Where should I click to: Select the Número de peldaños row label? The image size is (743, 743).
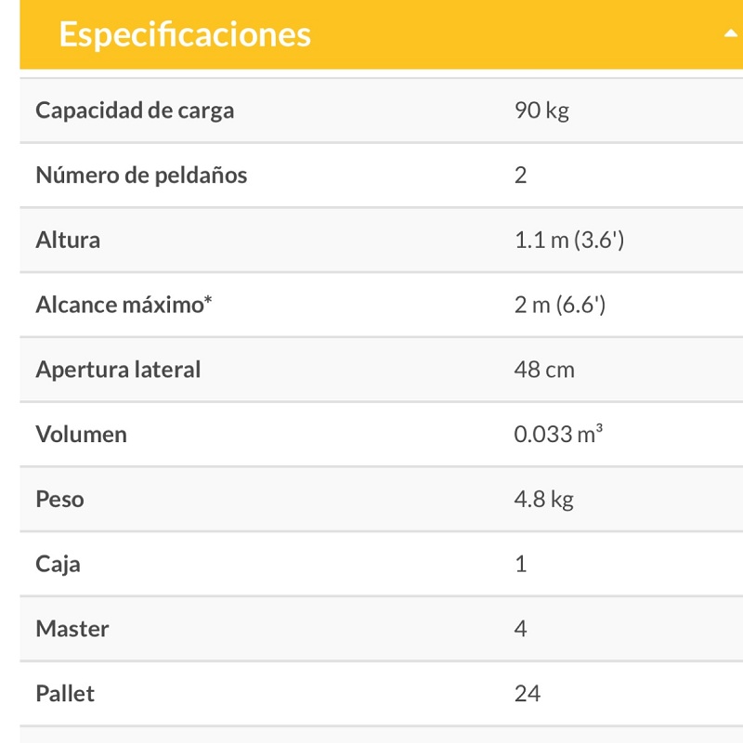coord(141,175)
